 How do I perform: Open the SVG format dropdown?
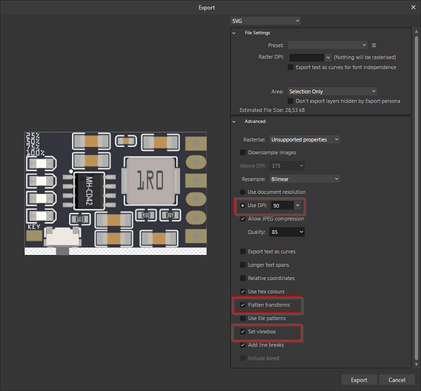pos(265,20)
